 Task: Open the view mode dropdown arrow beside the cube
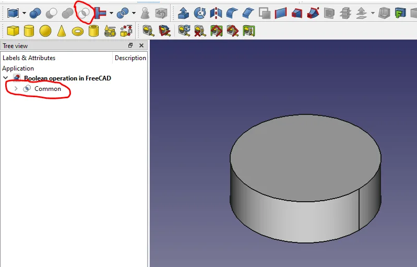pos(24,13)
